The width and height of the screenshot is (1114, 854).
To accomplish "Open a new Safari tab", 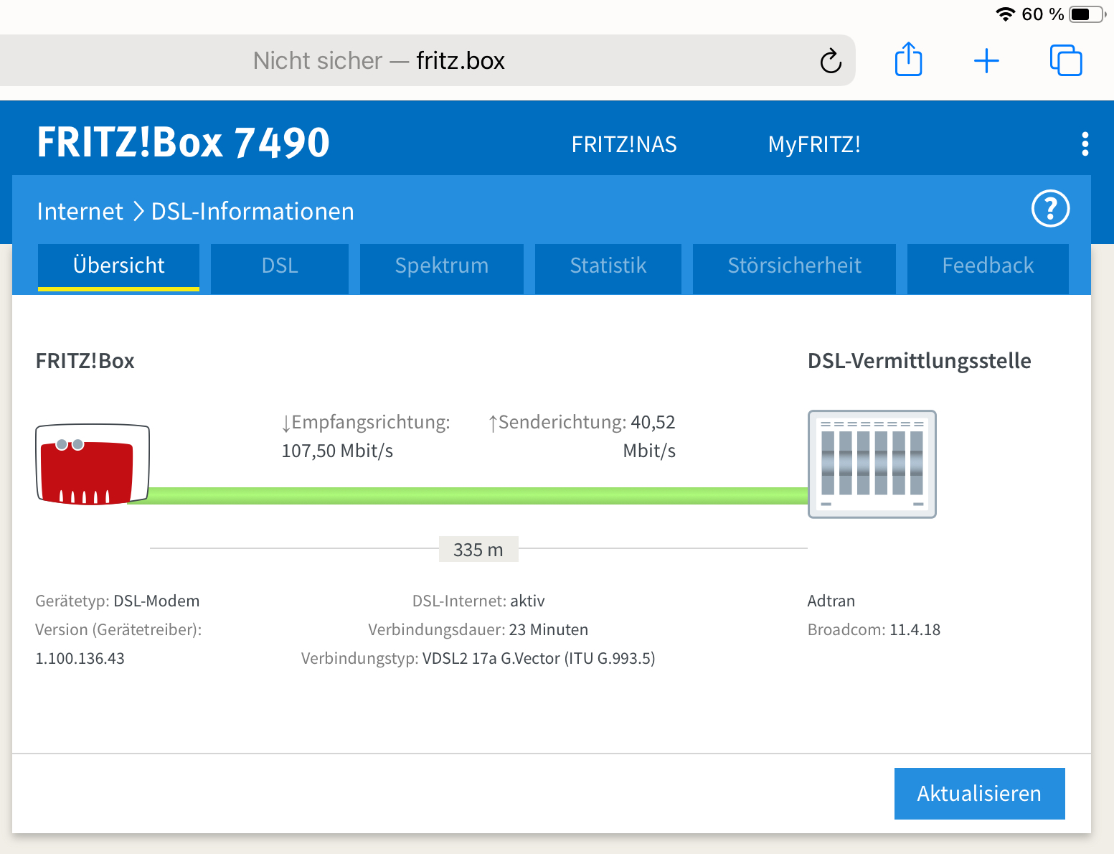I will pyautogui.click(x=986, y=61).
